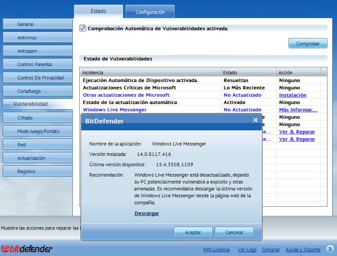This screenshot has height=256, width=337.
Task: Open the Configuración tab
Action: [150, 12]
